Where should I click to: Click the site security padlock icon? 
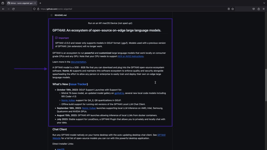tap(38, 9)
